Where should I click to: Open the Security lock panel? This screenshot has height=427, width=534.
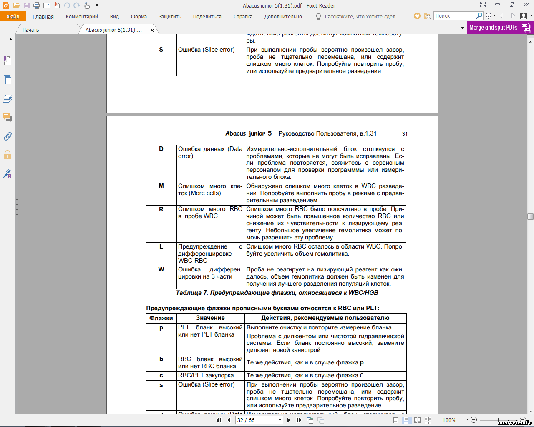click(x=8, y=155)
